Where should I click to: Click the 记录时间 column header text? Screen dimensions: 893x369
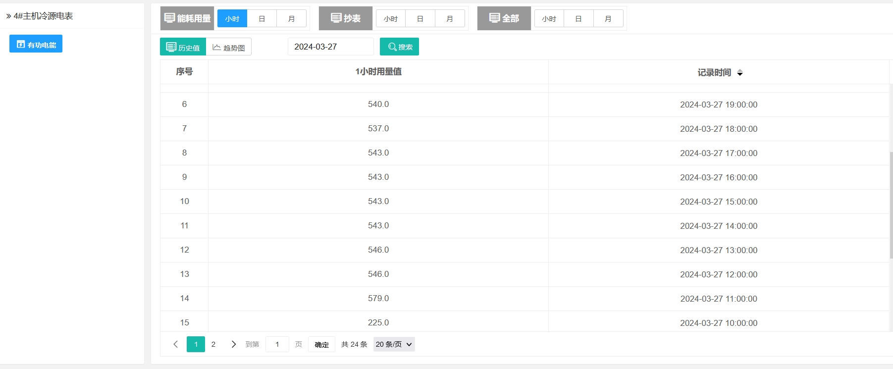point(714,73)
